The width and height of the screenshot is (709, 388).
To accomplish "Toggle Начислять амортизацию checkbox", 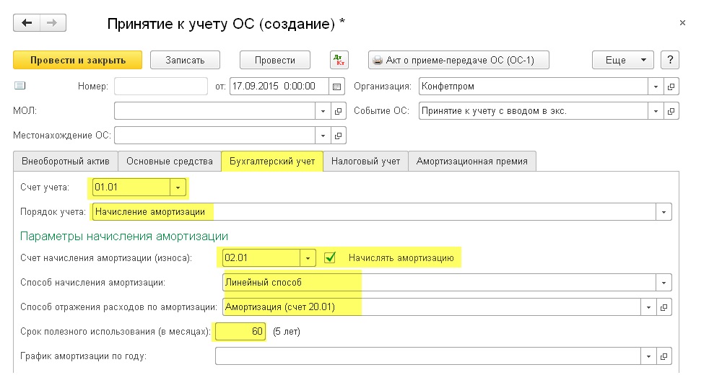I will 330,257.
